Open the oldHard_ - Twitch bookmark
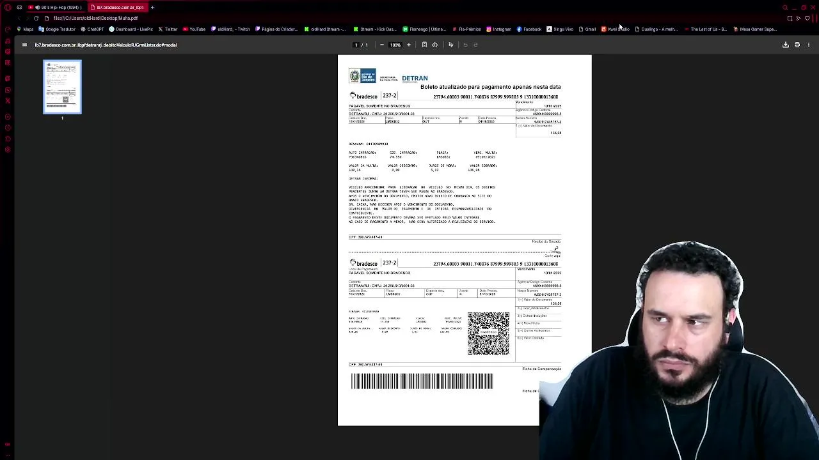819x460 pixels. point(230,29)
